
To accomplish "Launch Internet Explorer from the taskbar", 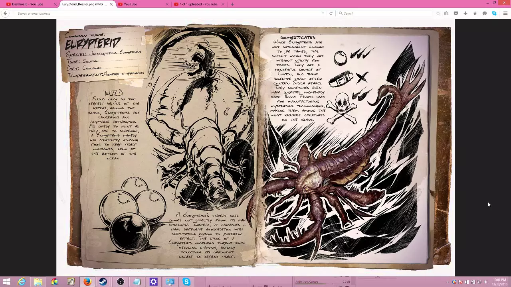I will point(22,282).
